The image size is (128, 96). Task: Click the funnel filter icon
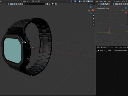(53, 4)
